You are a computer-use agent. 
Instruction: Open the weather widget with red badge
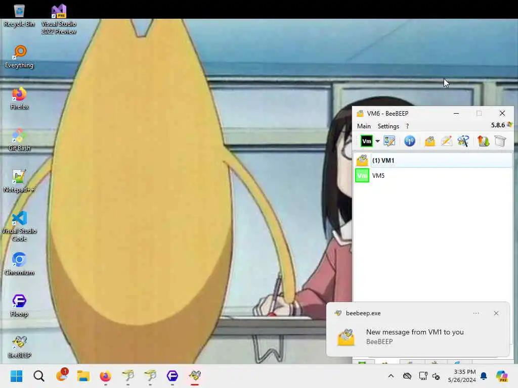(61, 375)
